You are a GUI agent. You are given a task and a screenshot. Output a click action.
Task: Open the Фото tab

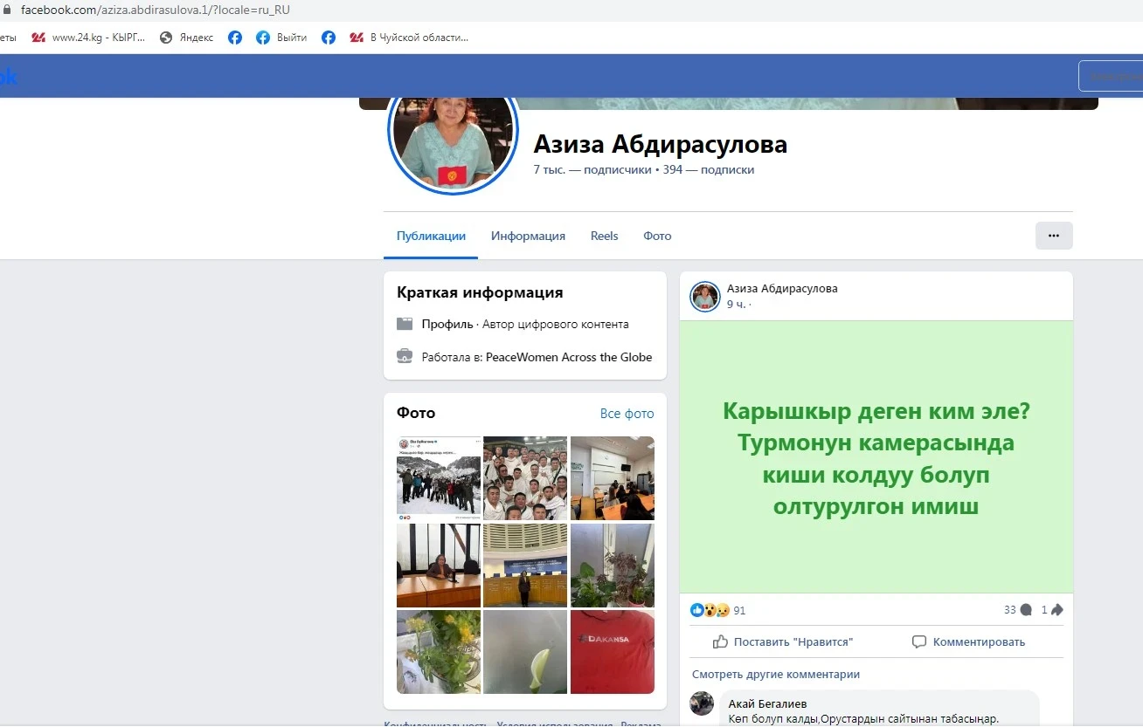tap(657, 236)
